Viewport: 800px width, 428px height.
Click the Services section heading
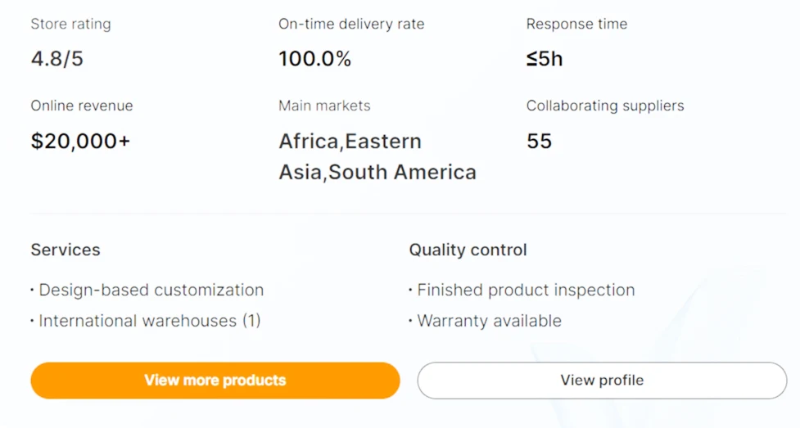click(66, 250)
